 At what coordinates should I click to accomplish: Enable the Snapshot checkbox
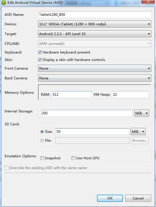[x=42, y=158]
